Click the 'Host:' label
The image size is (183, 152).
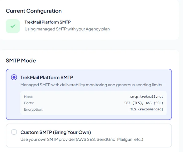28,97
